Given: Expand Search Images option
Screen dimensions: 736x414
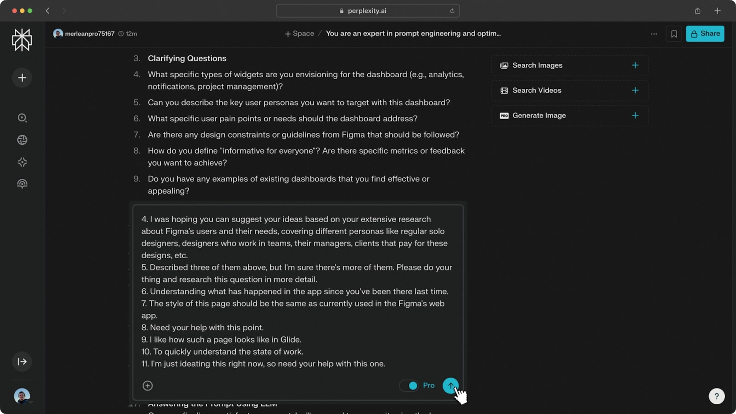Looking at the screenshot, I should click(x=635, y=65).
